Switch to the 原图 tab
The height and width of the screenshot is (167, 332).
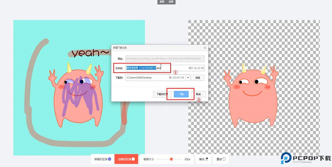pos(162,2)
